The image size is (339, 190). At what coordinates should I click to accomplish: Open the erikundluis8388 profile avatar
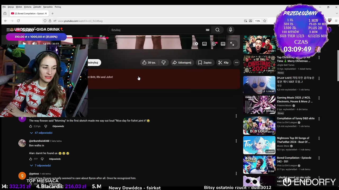pos(22,143)
